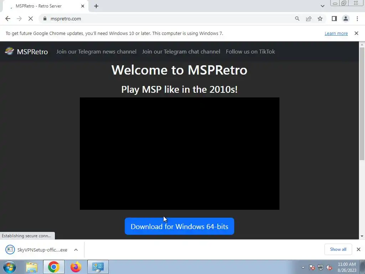
Task: Stop loading the page
Action: point(31,19)
